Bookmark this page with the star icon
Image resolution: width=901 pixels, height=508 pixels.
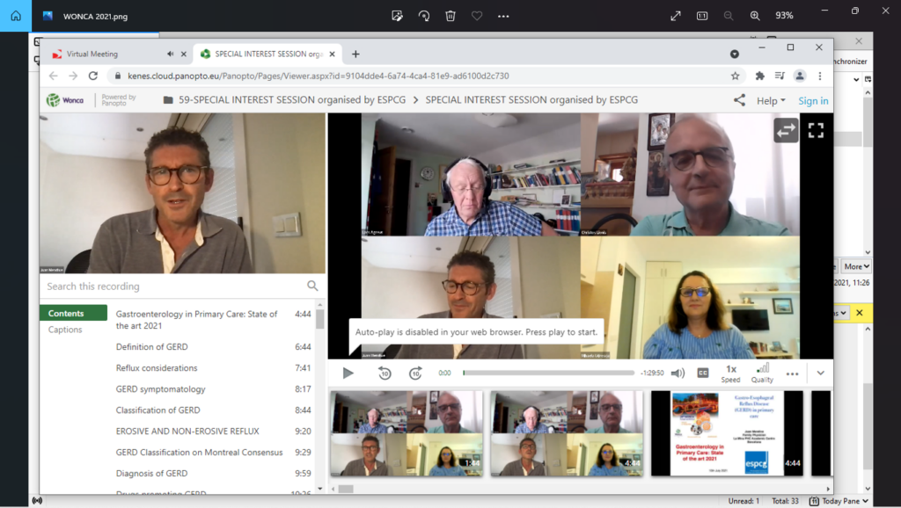point(735,76)
